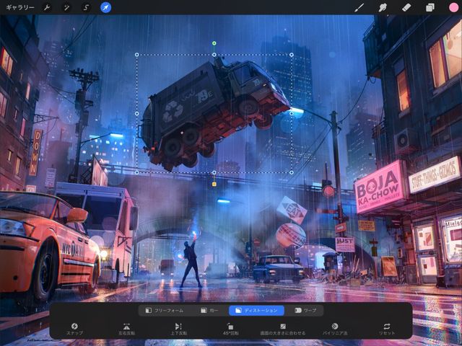Open the Adjustments magic wand menu
The image size is (462, 346).
pyautogui.click(x=66, y=7)
